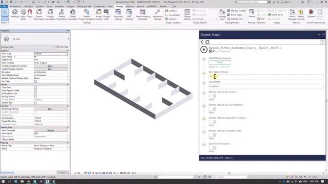Open Object Styles settings

(x=23, y=14)
